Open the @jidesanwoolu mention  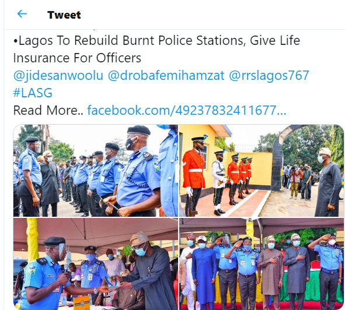pos(58,76)
